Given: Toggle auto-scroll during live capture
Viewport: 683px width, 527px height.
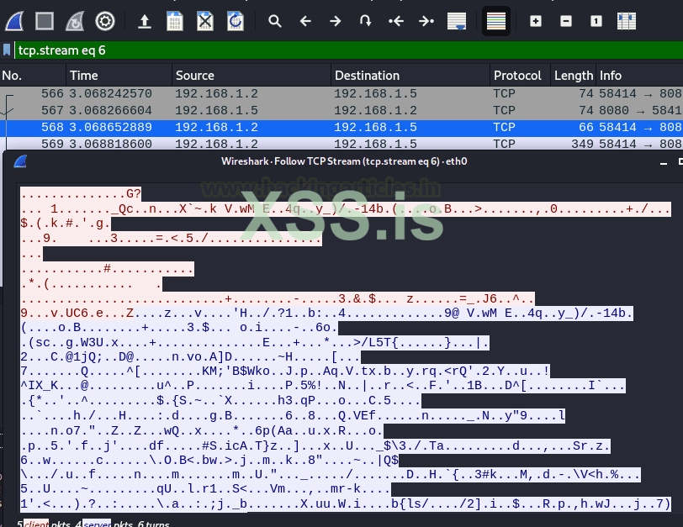Looking at the screenshot, I should (457, 21).
